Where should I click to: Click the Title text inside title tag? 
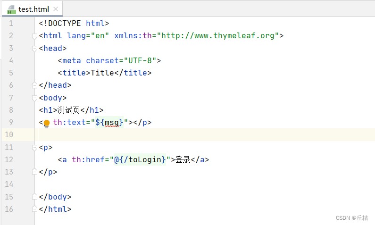[x=102, y=73]
